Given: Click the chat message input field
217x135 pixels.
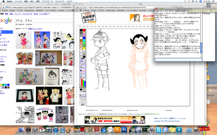Looking at the screenshot, I should pyautogui.click(x=178, y=60).
